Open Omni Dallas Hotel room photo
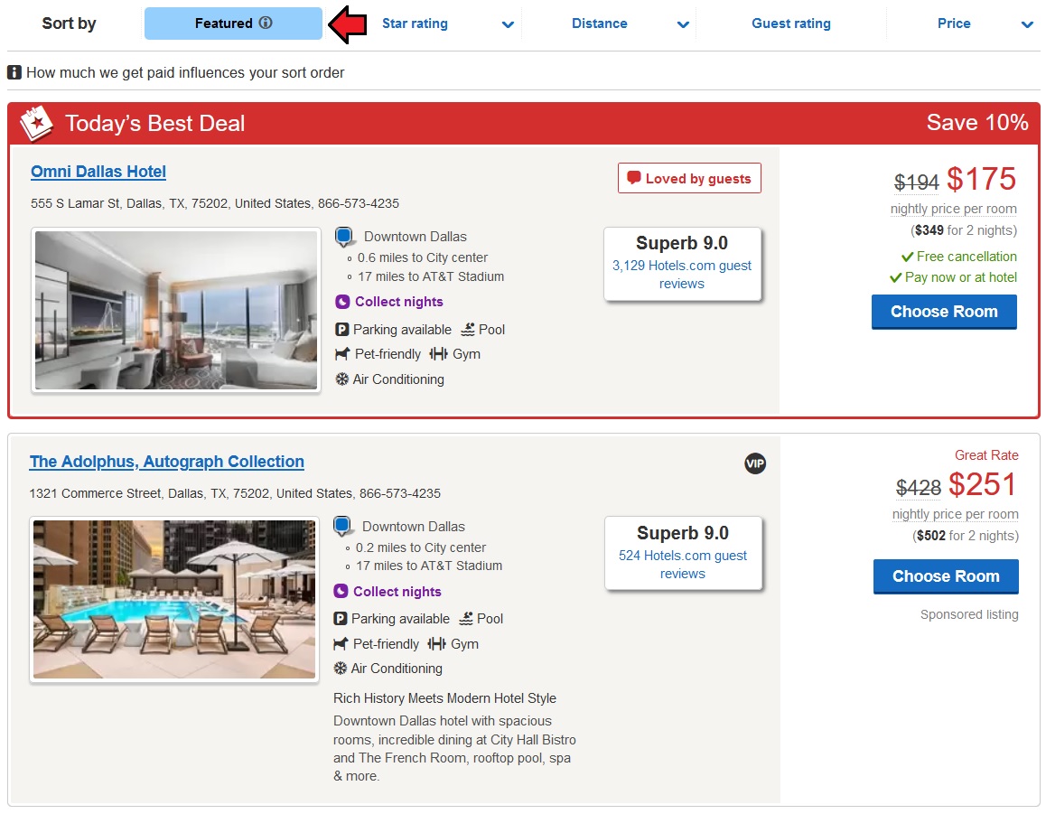Image resolution: width=1046 pixels, height=814 pixels. click(176, 310)
